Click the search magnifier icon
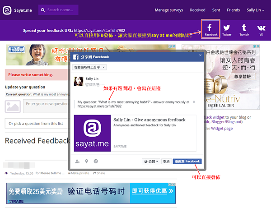Viewport: 271px width, 217px height. click(43, 10)
